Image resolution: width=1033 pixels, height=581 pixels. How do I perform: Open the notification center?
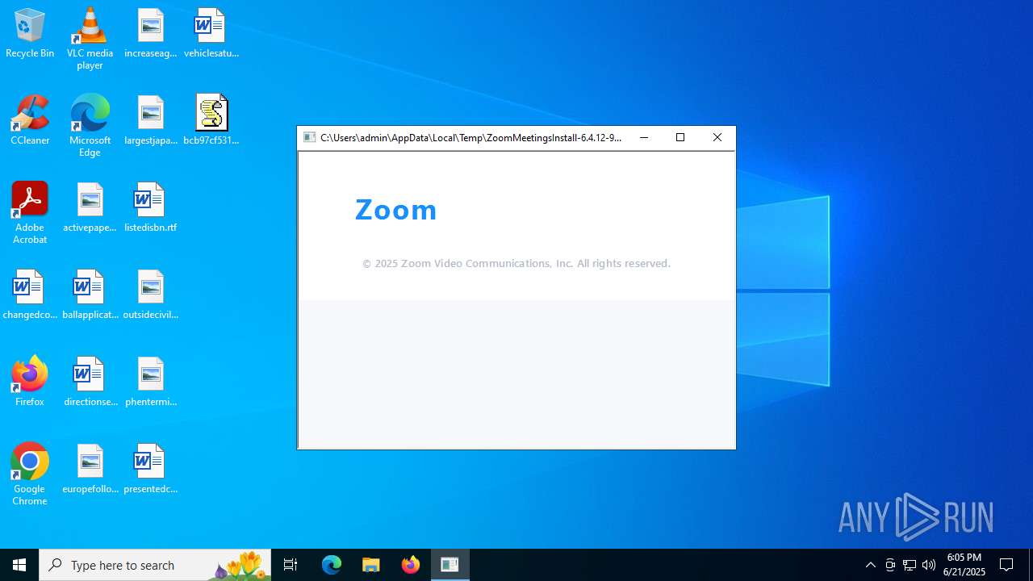pyautogui.click(x=1006, y=565)
